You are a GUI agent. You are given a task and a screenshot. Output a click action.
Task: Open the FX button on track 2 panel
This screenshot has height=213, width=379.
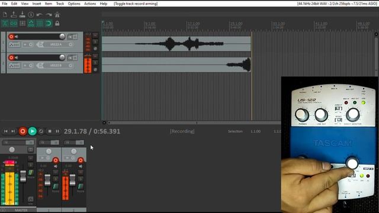pyautogui.click(x=70, y=58)
